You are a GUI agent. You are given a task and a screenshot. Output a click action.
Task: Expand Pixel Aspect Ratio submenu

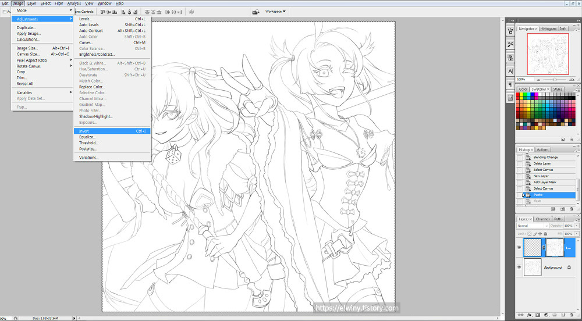tap(42, 60)
